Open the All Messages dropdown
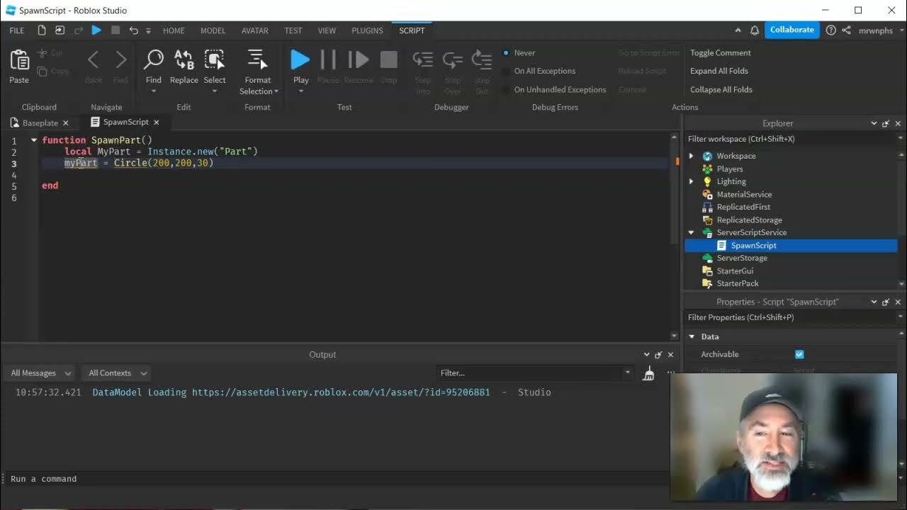 coord(40,373)
